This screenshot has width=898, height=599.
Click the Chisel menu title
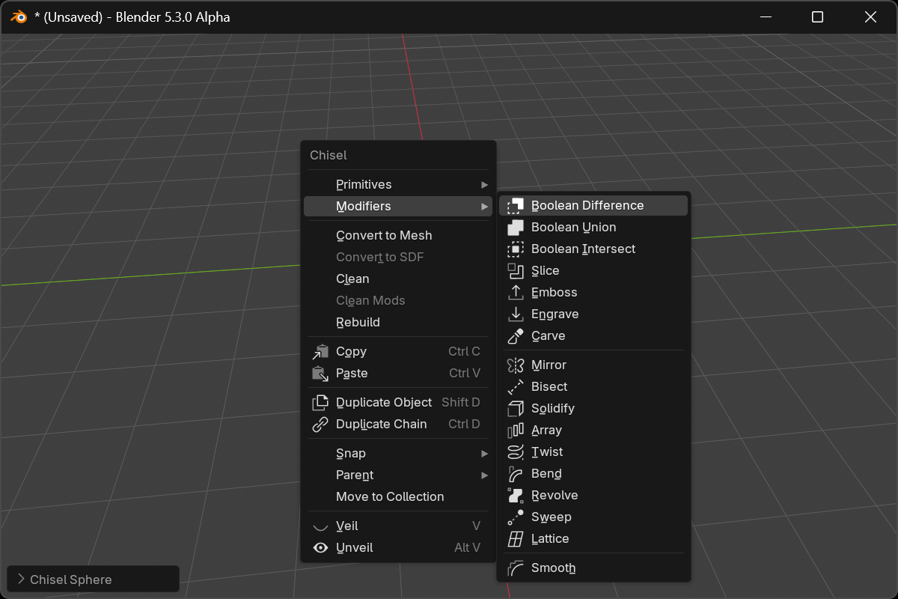[329, 156]
